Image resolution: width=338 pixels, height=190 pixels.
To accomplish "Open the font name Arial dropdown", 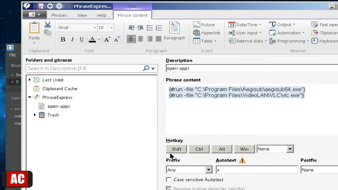I will pyautogui.click(x=95, y=28).
